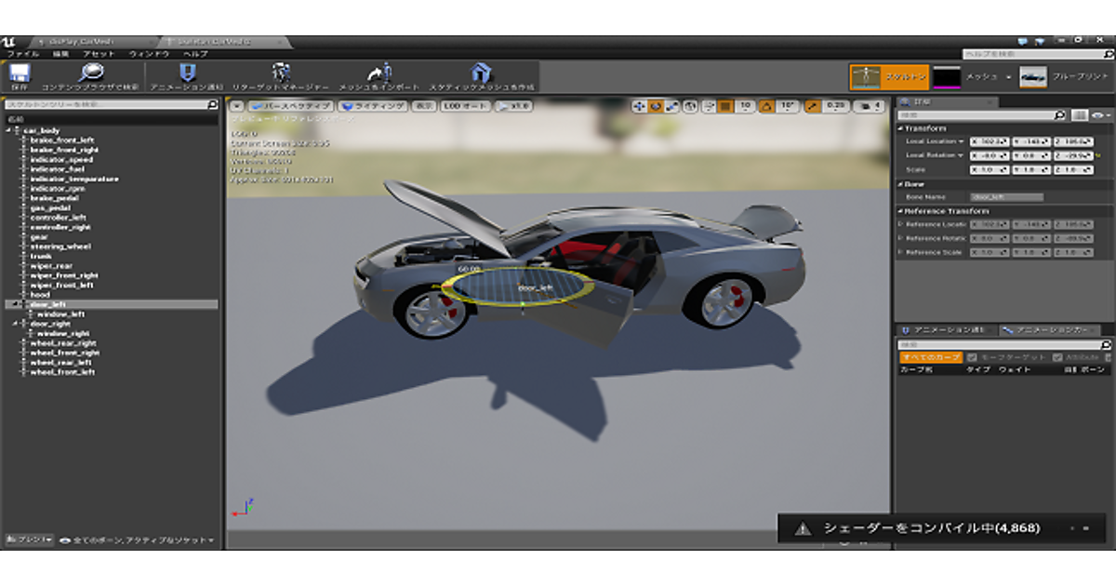Viewport: 1116px width, 586px height.
Task: Toggle the Morph Target checkbox in curves panel
Action: 972,357
